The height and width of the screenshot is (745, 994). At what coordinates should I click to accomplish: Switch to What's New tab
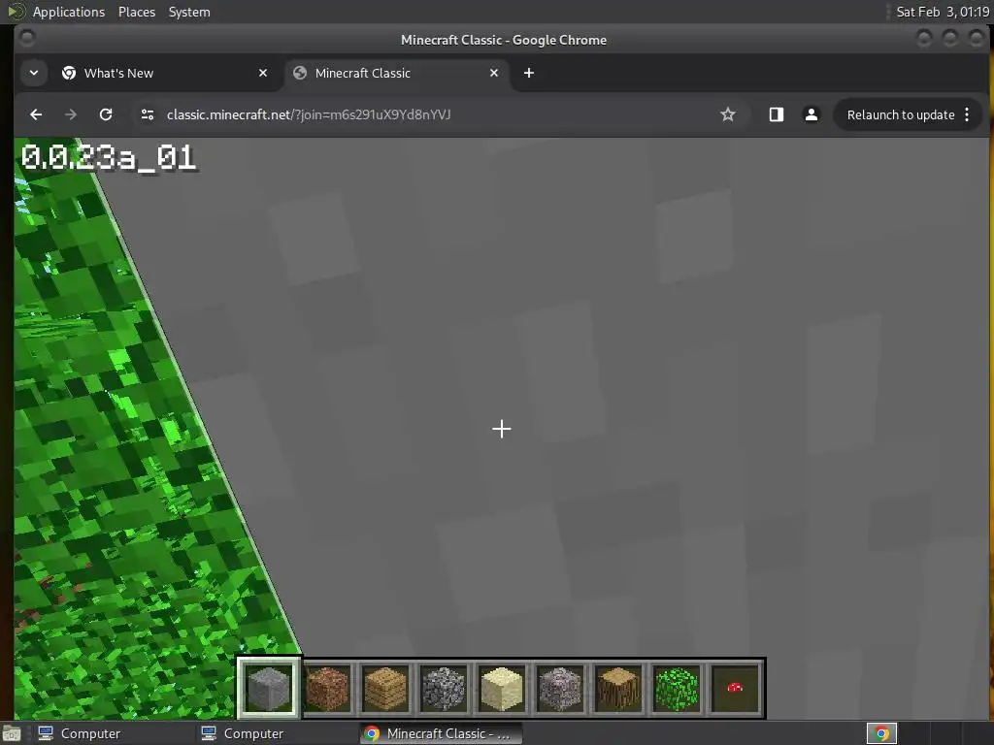(165, 73)
